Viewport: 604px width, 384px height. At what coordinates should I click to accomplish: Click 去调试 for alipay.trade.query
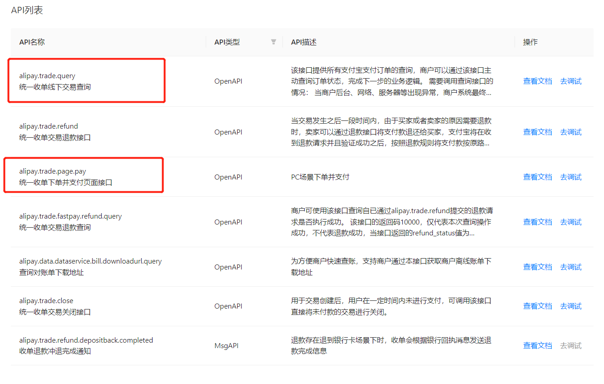(571, 81)
